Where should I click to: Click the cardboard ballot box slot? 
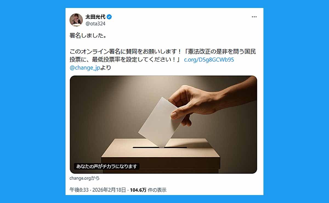pyautogui.click(x=160, y=148)
